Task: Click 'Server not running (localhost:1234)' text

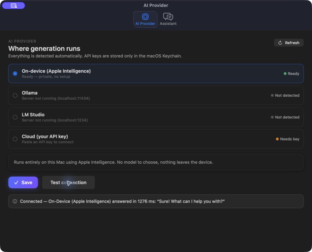Action: 55,120
